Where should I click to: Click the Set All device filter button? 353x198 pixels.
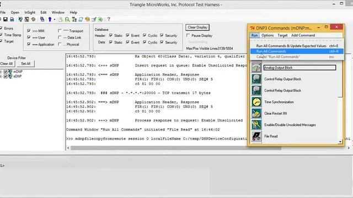tap(26, 64)
